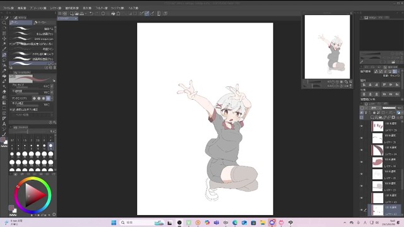
Task: Open the ファイル (File) menu
Action: click(8, 8)
